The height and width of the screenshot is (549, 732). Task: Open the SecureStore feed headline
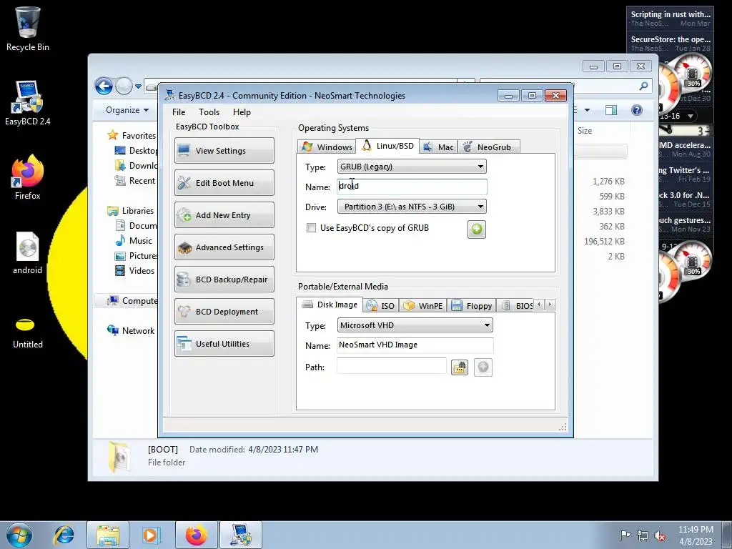671,39
